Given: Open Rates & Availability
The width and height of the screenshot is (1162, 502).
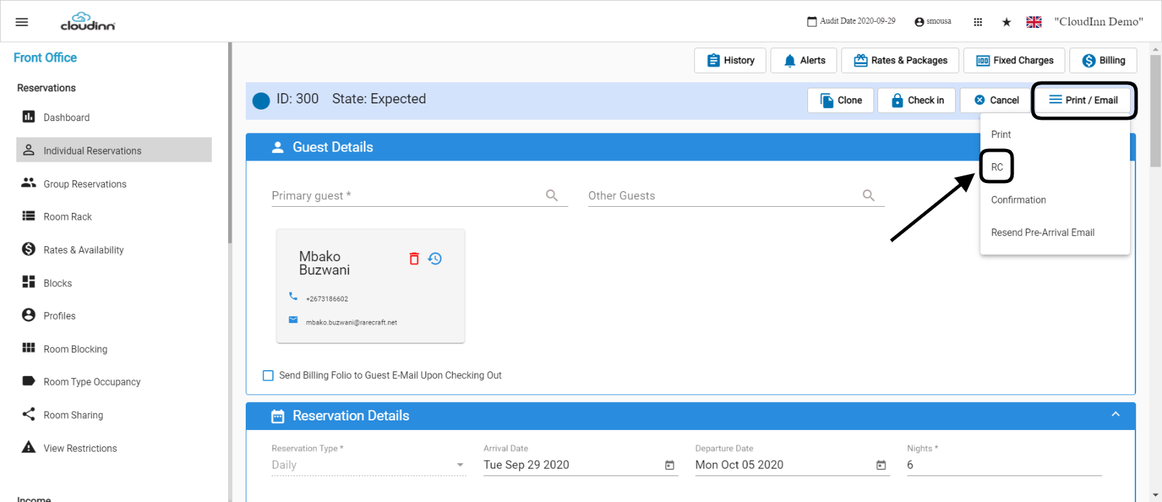Looking at the screenshot, I should [x=114, y=250].
